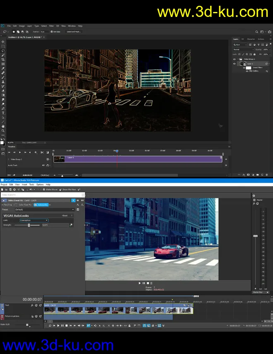Open the Preset dropdown in Video Event FX
The image size is (273, 354).
coord(45,210)
